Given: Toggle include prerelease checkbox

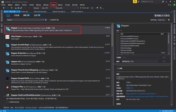Looking at the screenshot, I should tap(49, 20).
